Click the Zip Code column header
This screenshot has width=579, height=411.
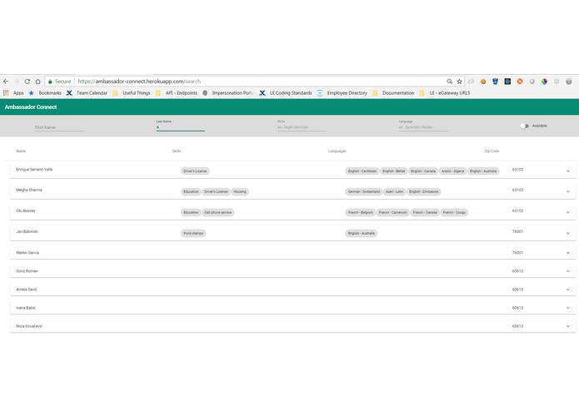tap(492, 151)
